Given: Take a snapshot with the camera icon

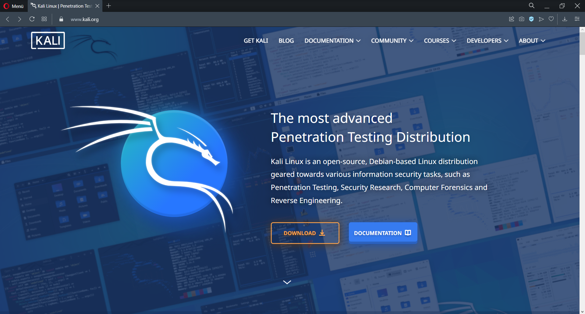Looking at the screenshot, I should 522,19.
